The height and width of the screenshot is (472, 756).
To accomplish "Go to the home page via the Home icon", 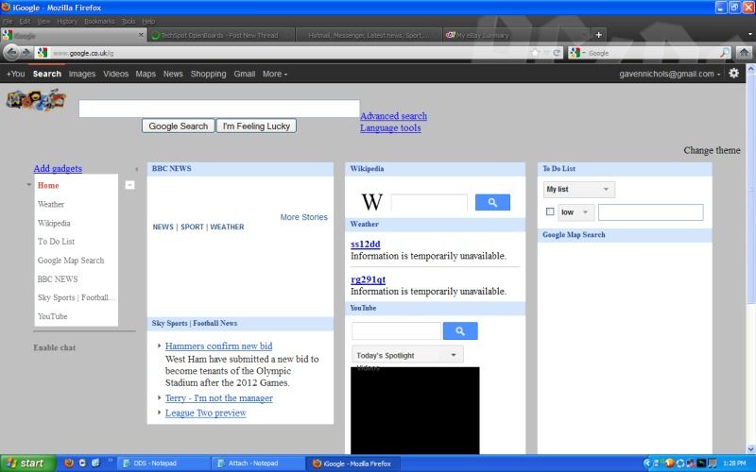I will coord(744,53).
